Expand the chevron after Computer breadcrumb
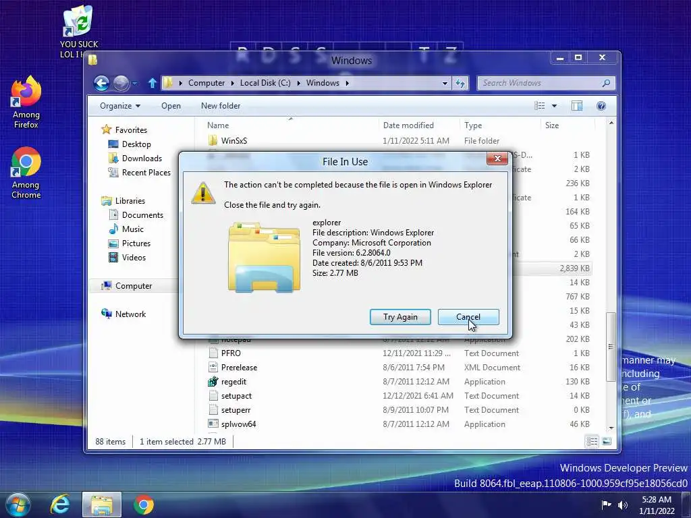 click(x=232, y=83)
